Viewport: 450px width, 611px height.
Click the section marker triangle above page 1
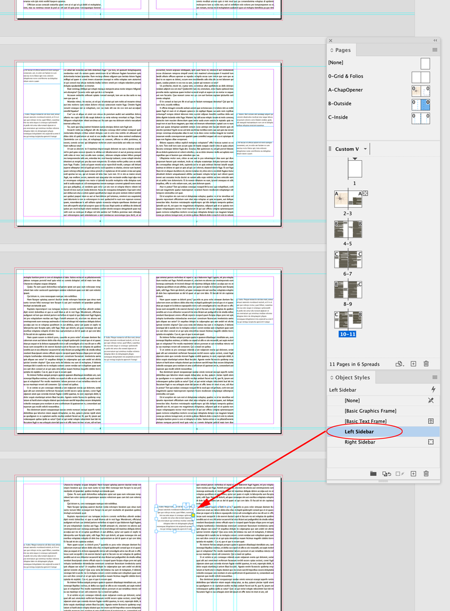click(x=355, y=158)
